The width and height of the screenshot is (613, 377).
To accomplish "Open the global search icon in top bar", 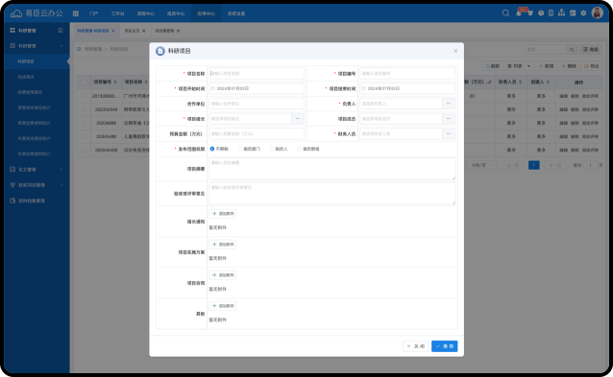I will [x=505, y=13].
